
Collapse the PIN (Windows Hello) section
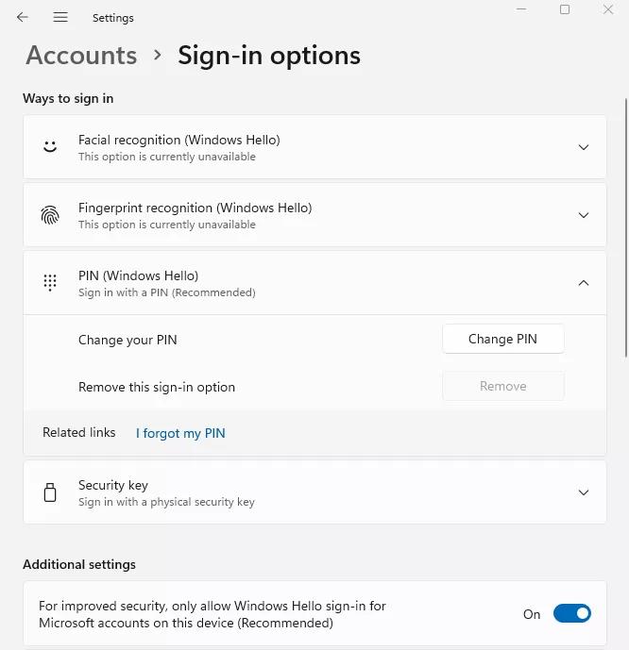[x=584, y=283]
